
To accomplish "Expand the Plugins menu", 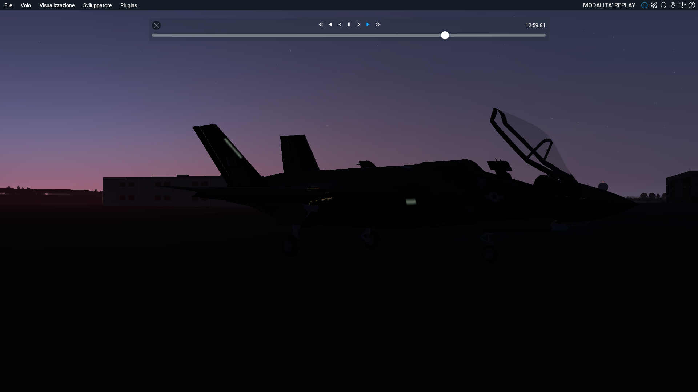I will pyautogui.click(x=129, y=5).
